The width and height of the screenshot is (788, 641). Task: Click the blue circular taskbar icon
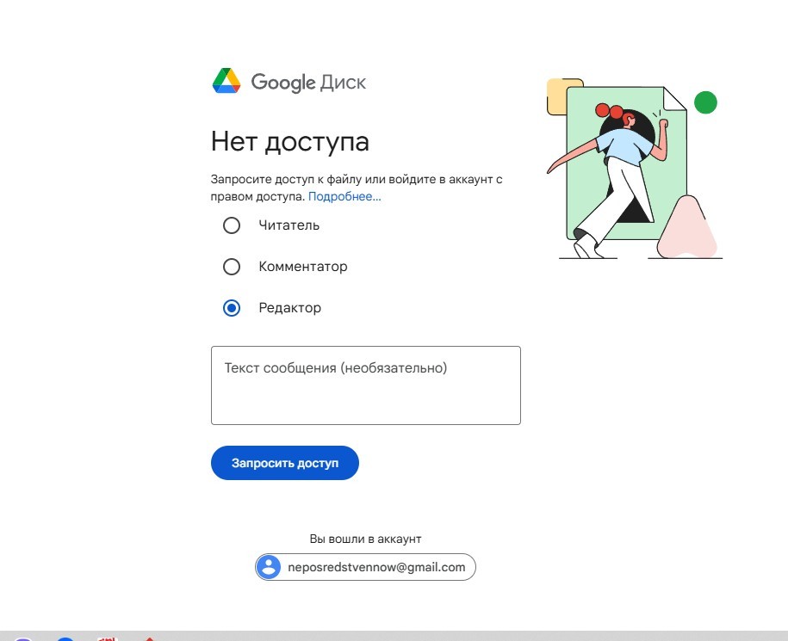(64, 639)
